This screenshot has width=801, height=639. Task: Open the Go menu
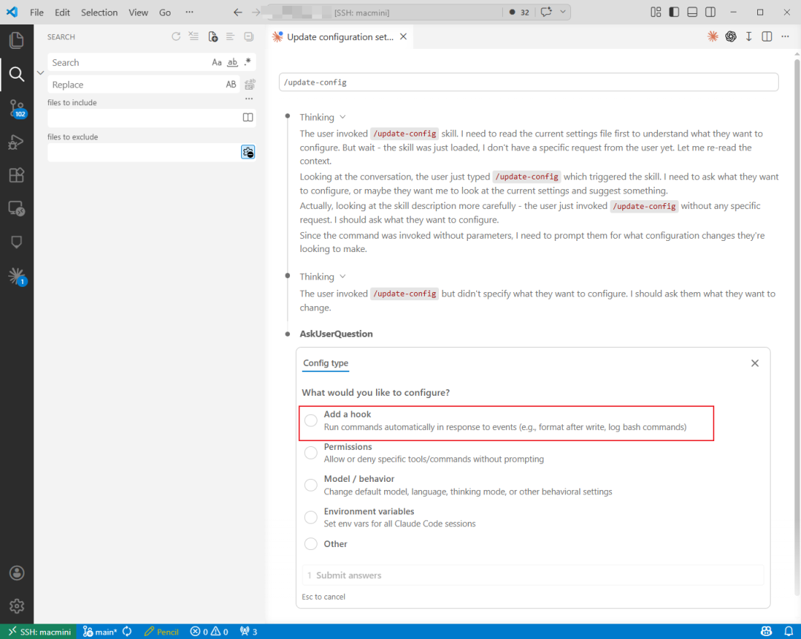click(x=165, y=13)
